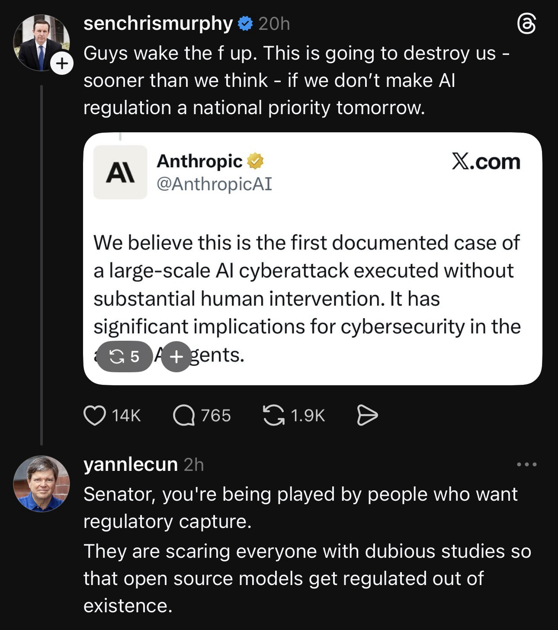Follow senchrismurphy via plus badge on avatar
The image size is (558, 630).
[x=62, y=64]
